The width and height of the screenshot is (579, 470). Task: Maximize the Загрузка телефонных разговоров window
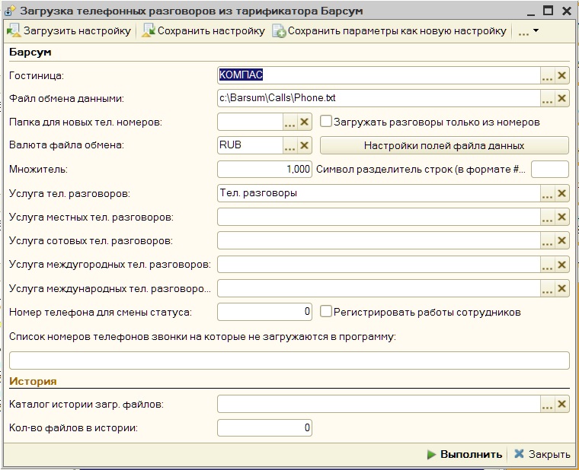[549, 11]
